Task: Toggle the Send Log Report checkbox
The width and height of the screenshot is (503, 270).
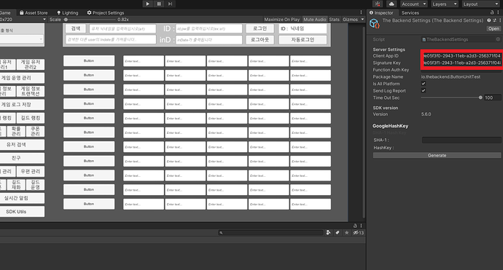Action: tap(424, 91)
